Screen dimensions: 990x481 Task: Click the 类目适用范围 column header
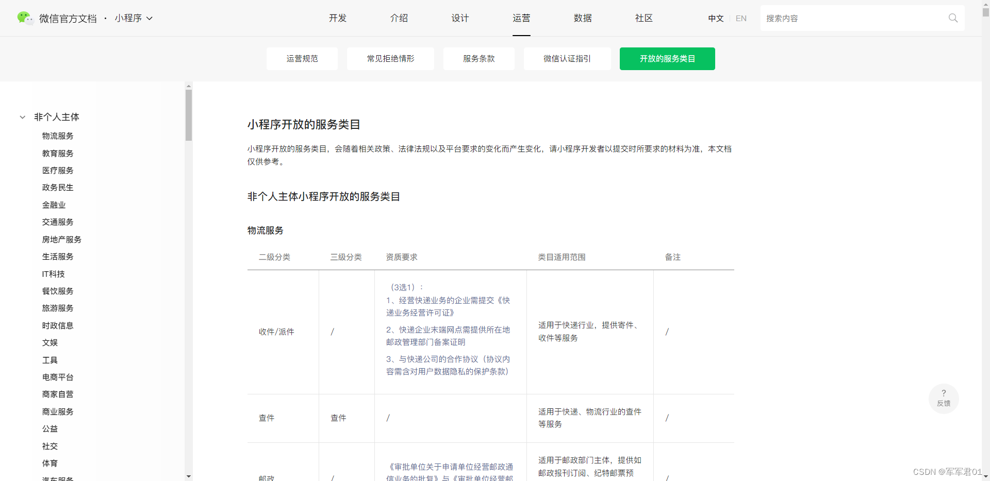tap(562, 257)
